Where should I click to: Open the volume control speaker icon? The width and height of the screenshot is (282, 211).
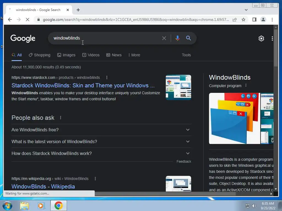[254, 206]
